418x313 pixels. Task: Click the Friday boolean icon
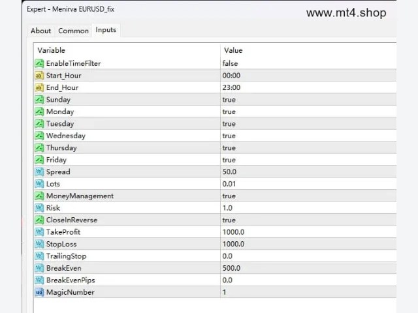39,160
